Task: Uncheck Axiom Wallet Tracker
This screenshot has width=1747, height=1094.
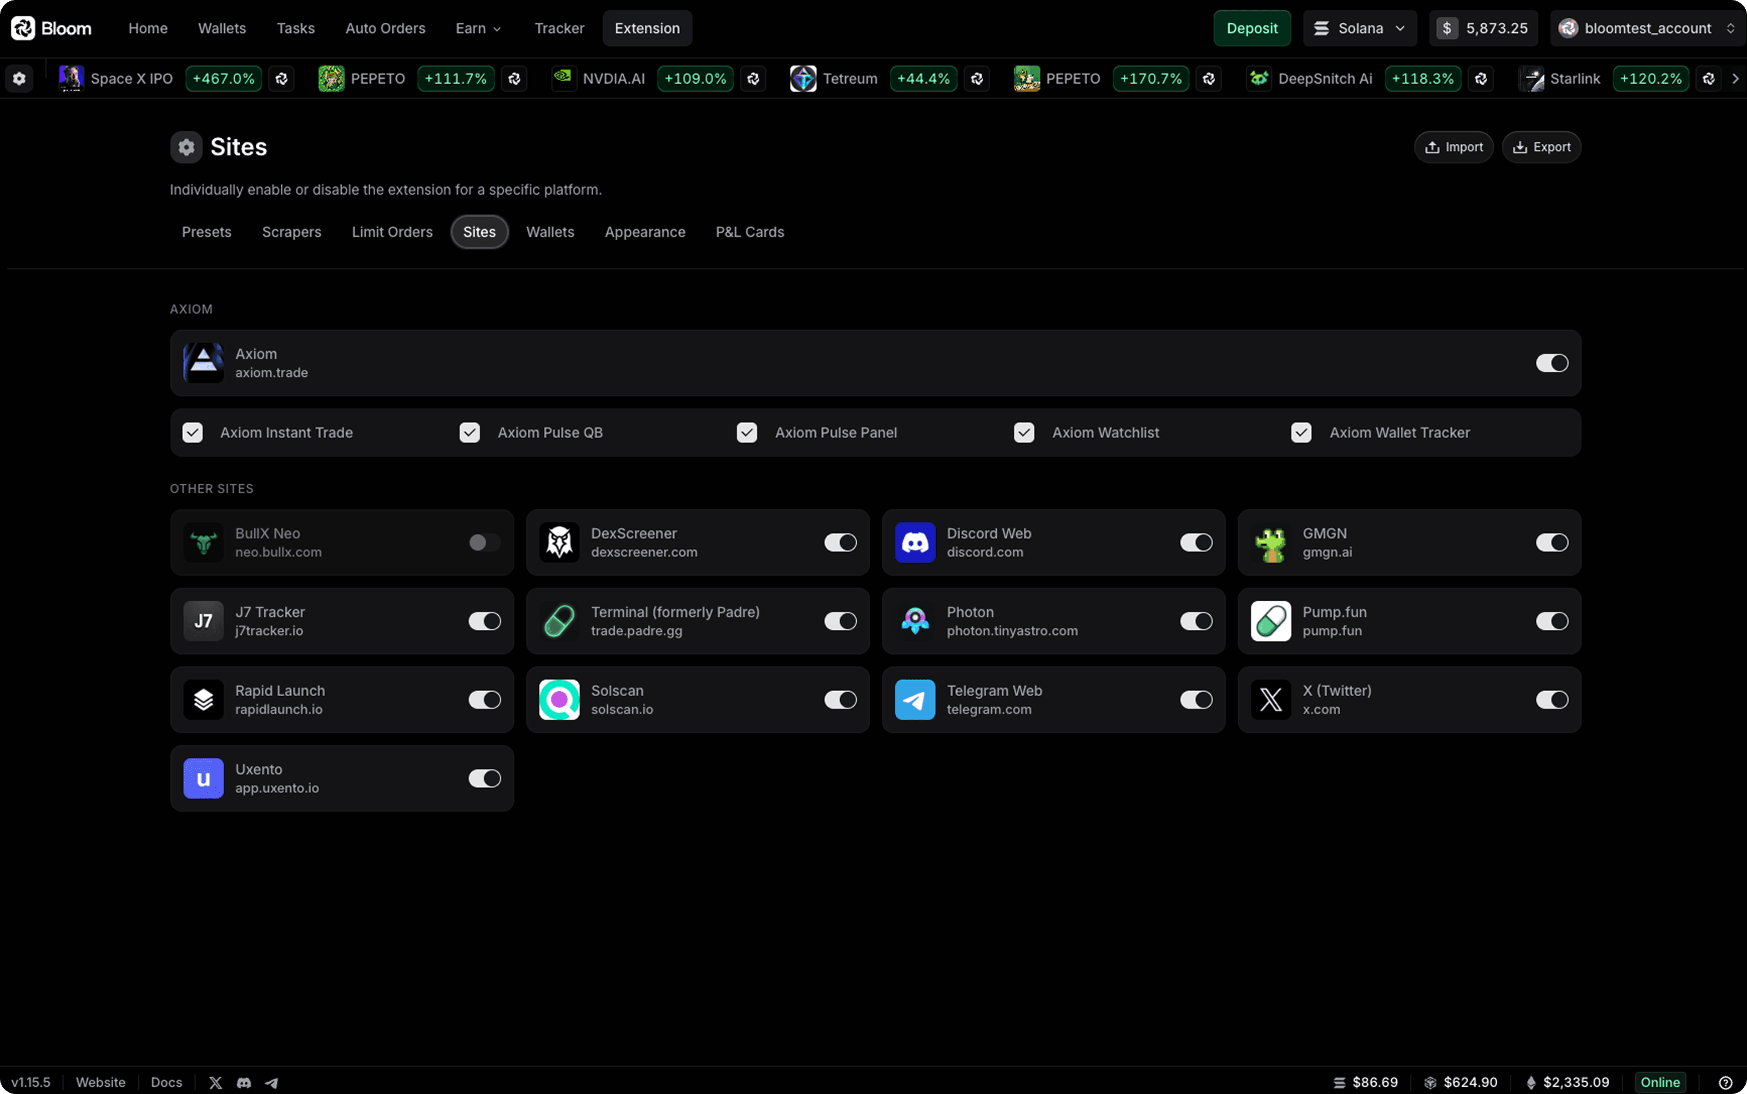Action: point(1301,432)
